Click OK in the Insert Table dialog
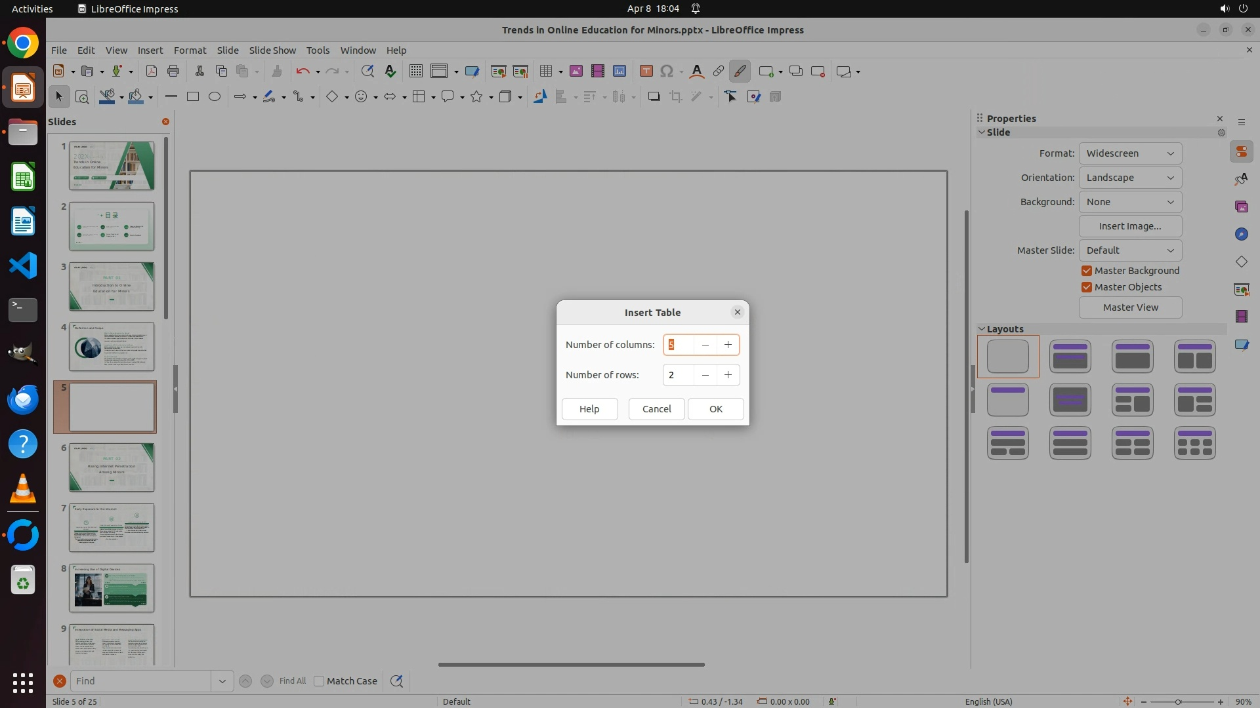This screenshot has height=708, width=1260. click(715, 409)
